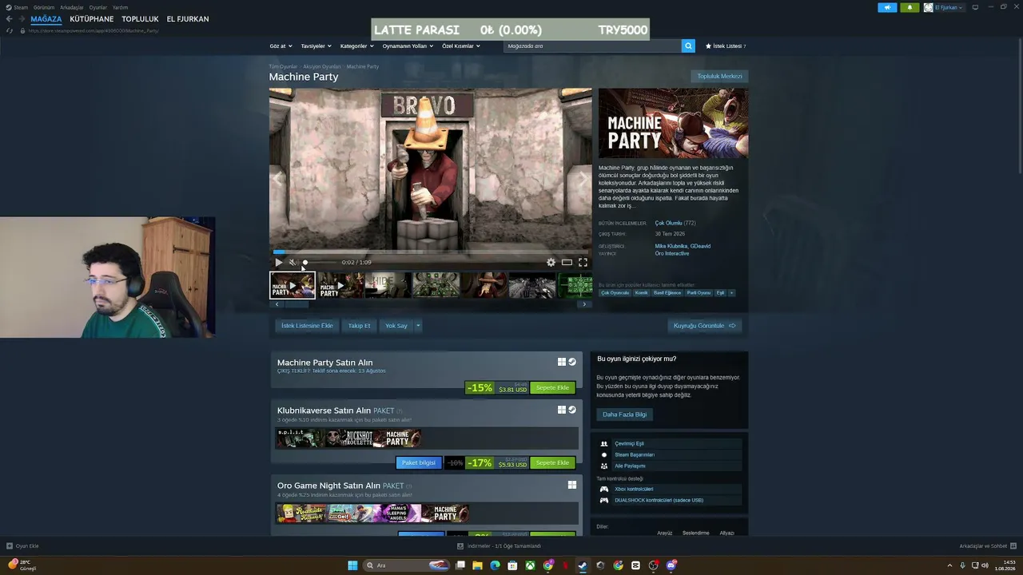Switch to the TOPLULUK tab
Viewport: 1023px width, 575px height.
pos(140,19)
